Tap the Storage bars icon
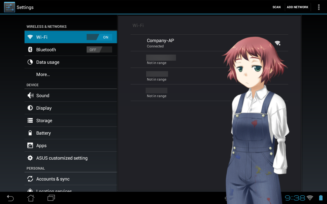The width and height of the screenshot is (327, 204). [30, 120]
